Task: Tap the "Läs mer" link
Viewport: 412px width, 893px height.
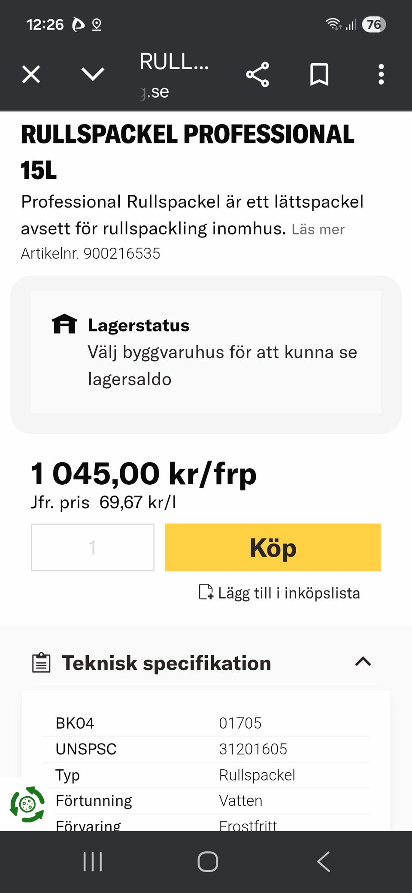Action: (318, 230)
